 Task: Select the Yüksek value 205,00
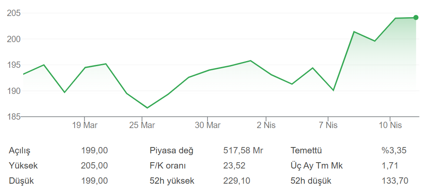click(94, 166)
